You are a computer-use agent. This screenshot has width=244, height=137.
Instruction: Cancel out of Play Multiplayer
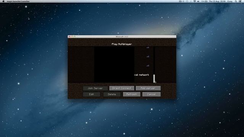(x=151, y=94)
